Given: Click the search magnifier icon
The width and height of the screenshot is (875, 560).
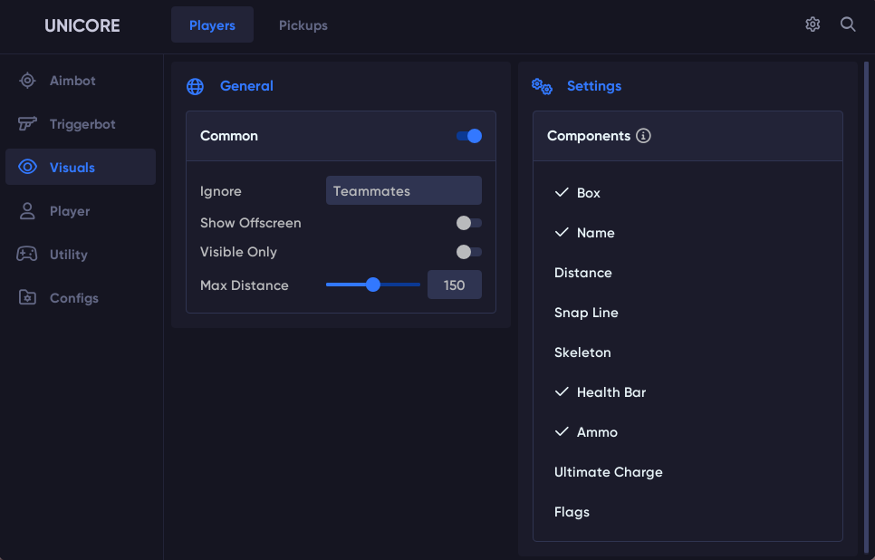Looking at the screenshot, I should pyautogui.click(x=848, y=24).
